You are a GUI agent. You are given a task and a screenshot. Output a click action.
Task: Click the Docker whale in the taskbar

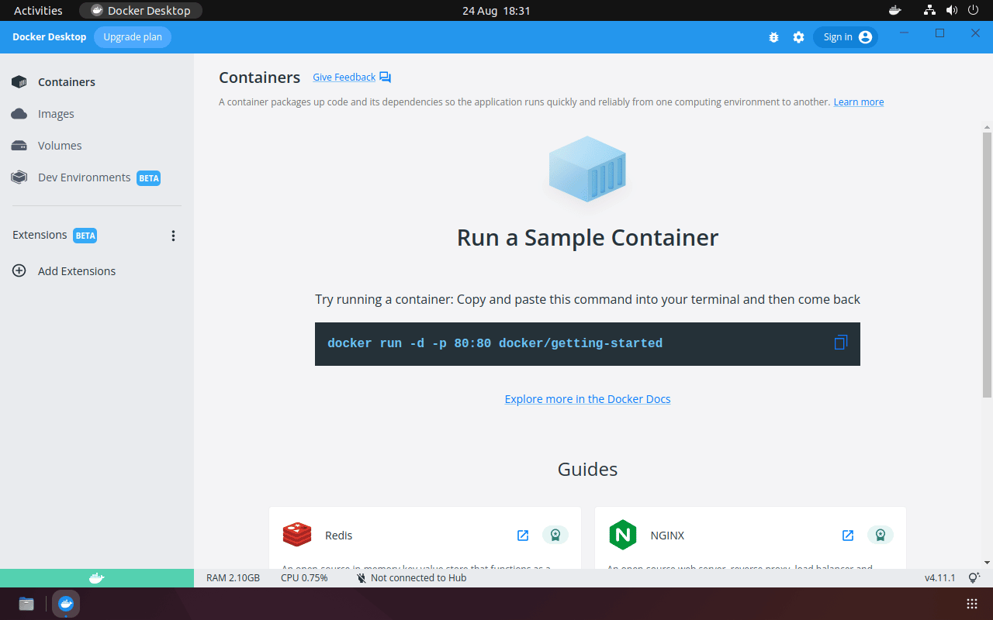coord(65,604)
